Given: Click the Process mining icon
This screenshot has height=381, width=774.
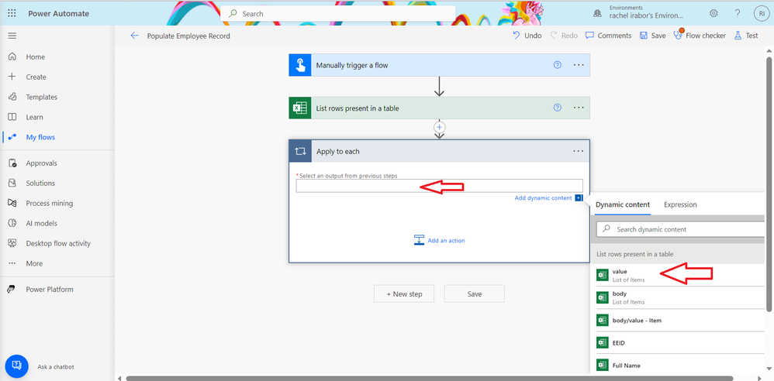Looking at the screenshot, I should coord(12,203).
